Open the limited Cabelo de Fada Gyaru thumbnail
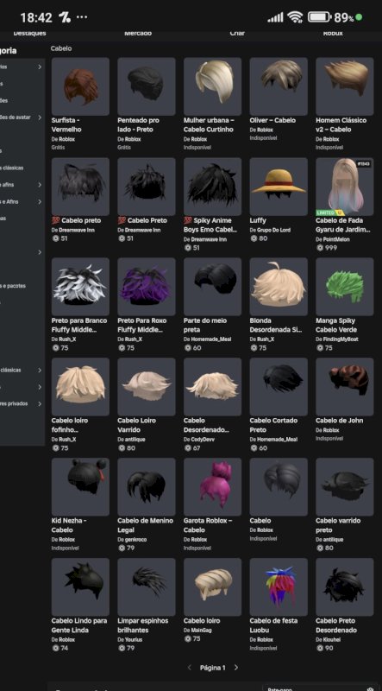The height and width of the screenshot is (691, 382). click(x=344, y=187)
